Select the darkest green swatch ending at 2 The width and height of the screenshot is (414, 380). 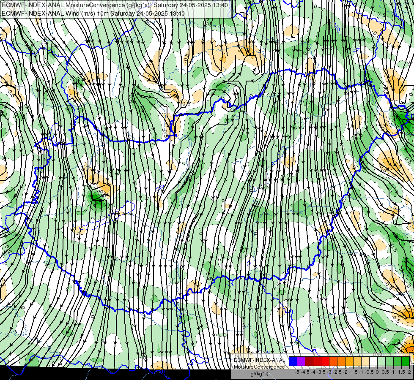[x=406, y=361]
